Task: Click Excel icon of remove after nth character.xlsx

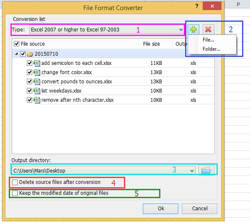Action: pos(37,100)
